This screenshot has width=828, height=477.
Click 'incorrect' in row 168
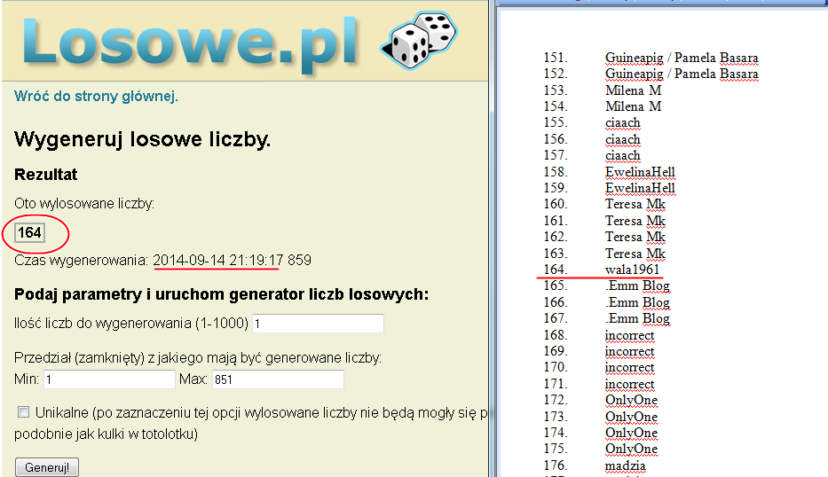(629, 336)
